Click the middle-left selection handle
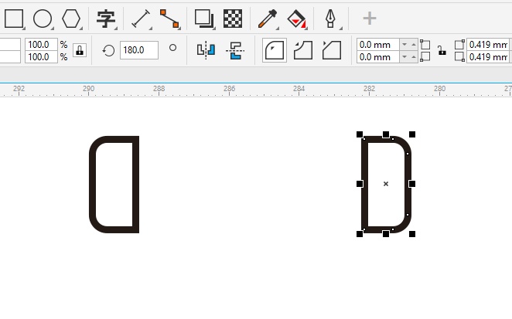The width and height of the screenshot is (512, 319). click(360, 184)
